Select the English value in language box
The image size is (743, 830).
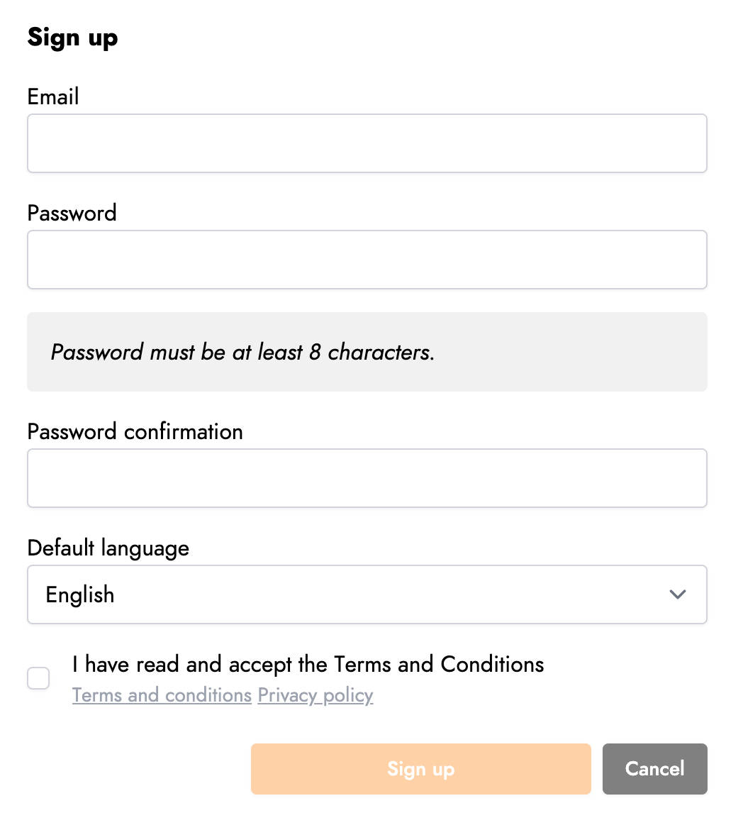tap(80, 595)
